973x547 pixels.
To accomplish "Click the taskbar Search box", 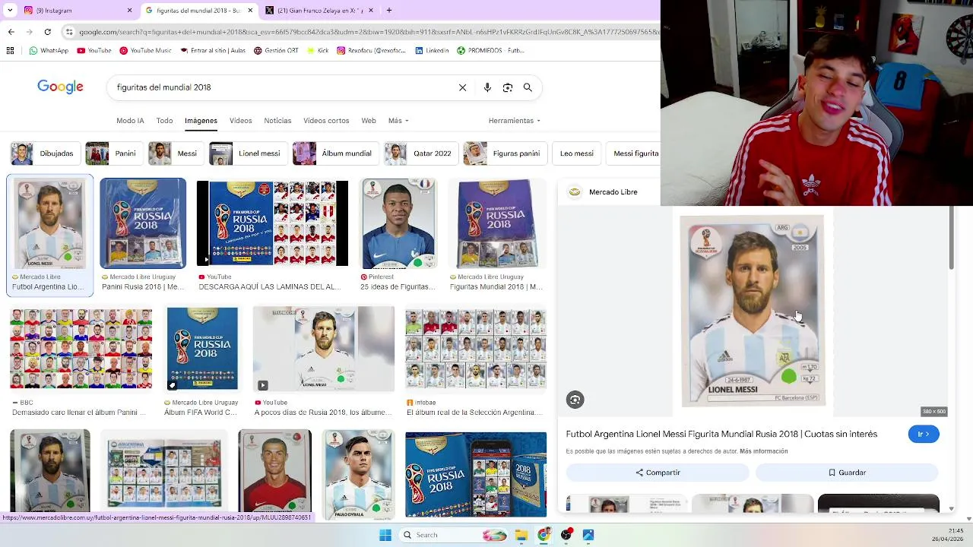I will [x=452, y=535].
